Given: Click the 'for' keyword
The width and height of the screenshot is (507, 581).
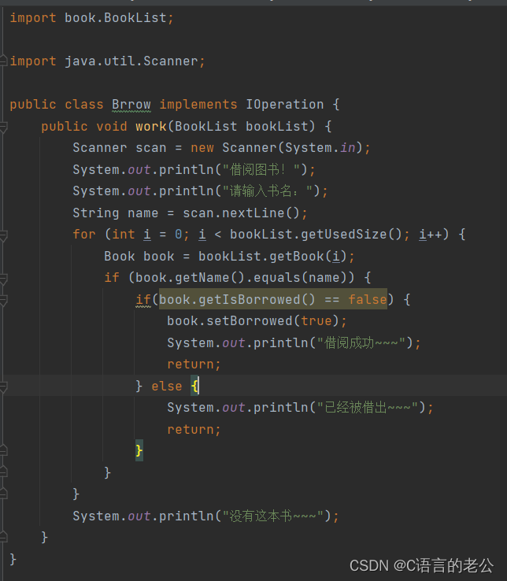Looking at the screenshot, I should (84, 235).
